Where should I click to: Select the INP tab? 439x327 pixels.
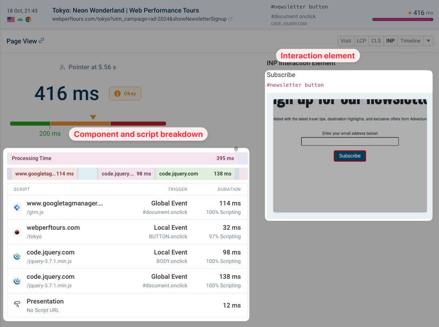click(x=390, y=41)
